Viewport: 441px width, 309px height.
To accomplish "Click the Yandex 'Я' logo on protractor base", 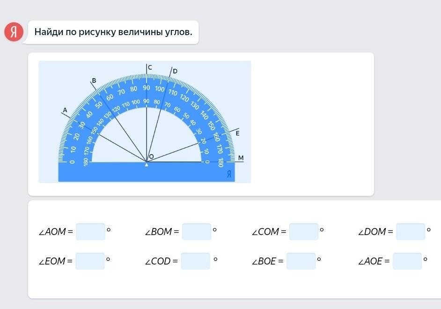I will [x=229, y=174].
